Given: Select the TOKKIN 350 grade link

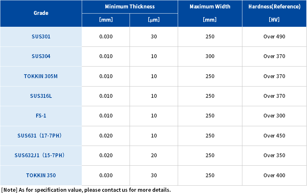Looking at the screenshot, I should (x=41, y=175).
